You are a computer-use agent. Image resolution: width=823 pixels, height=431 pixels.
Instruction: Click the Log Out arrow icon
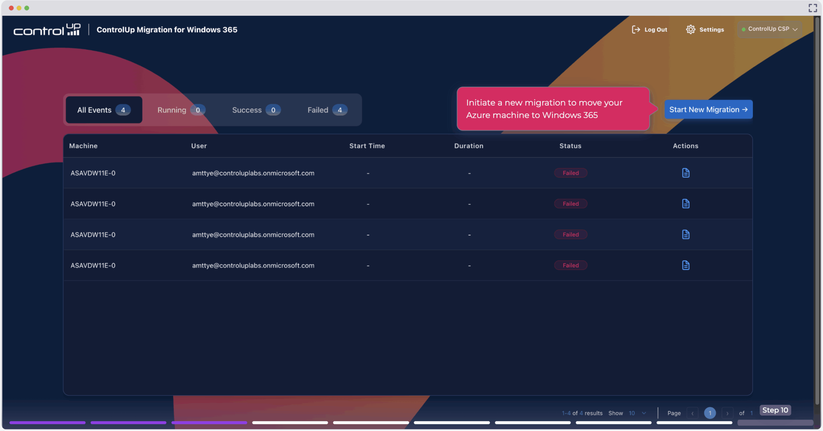click(636, 30)
